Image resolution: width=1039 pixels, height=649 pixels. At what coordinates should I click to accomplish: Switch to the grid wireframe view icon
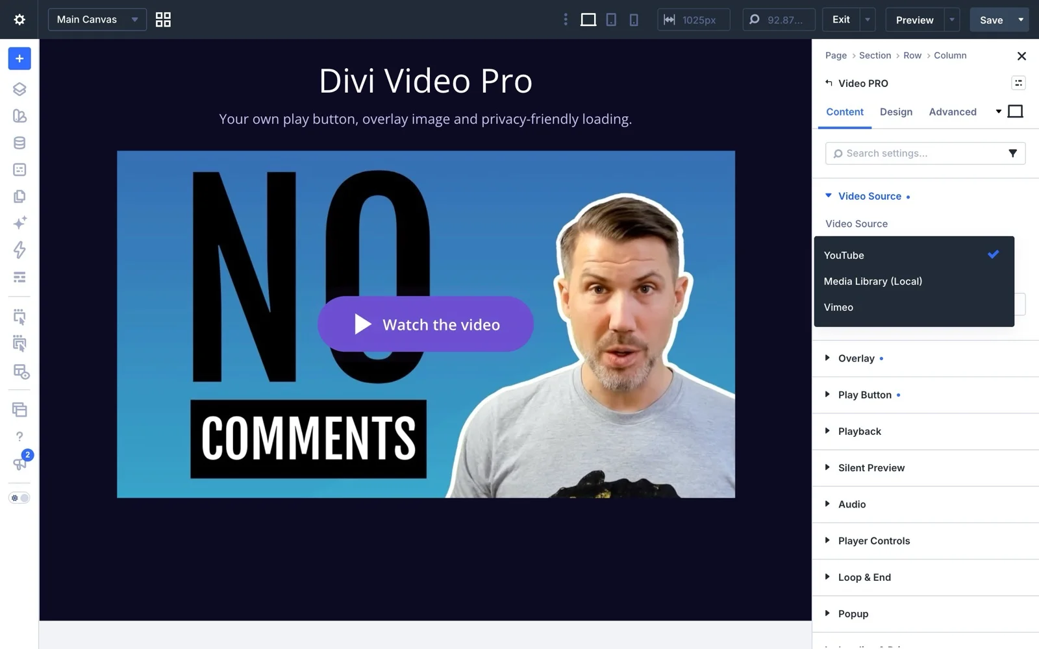(163, 19)
